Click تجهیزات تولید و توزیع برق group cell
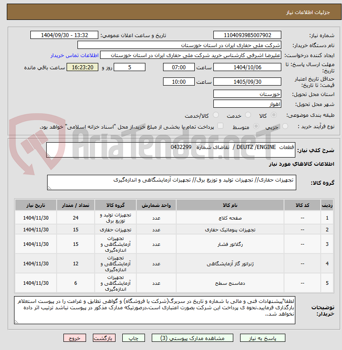The height and width of the screenshot is (350, 342). pos(115,218)
